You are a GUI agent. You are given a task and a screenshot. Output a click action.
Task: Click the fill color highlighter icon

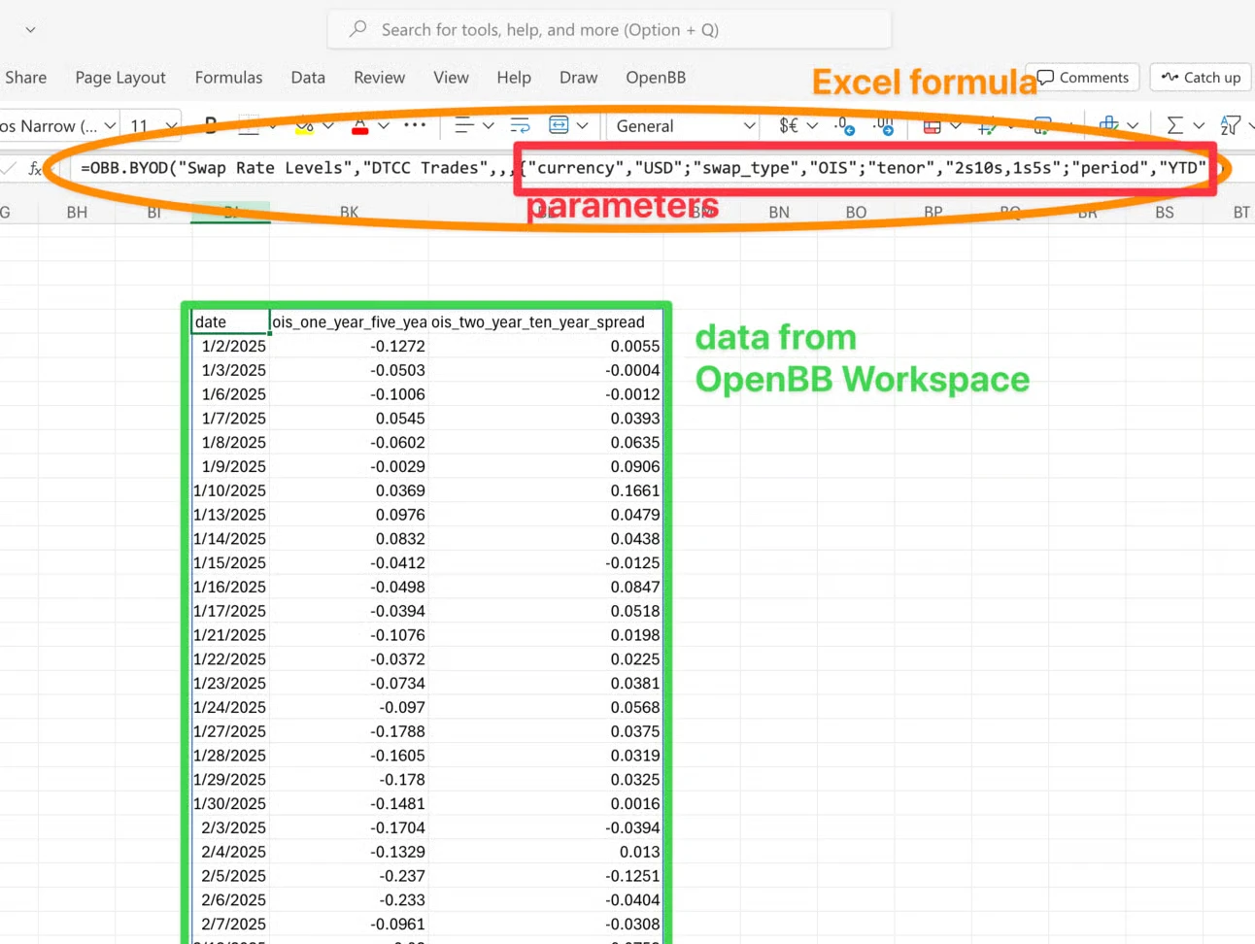[304, 125]
